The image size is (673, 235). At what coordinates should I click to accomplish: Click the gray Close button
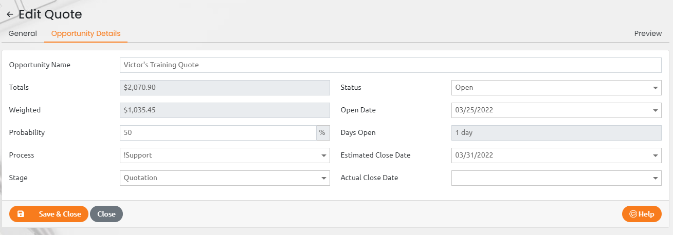(x=106, y=214)
